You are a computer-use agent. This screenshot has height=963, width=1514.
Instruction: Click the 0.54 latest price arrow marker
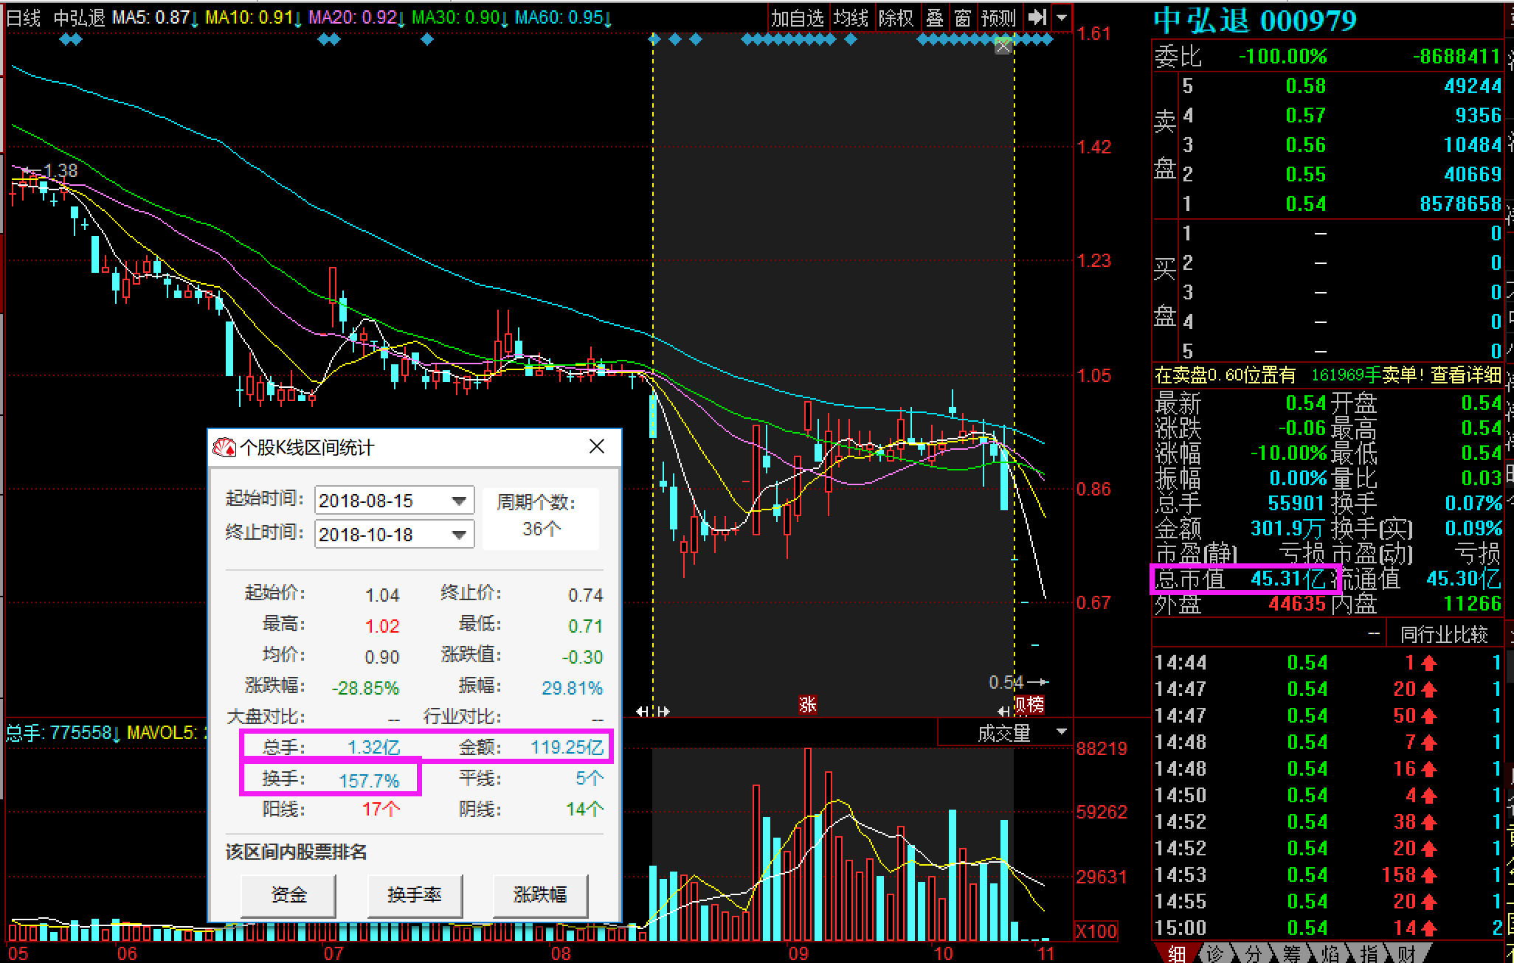[1019, 683]
